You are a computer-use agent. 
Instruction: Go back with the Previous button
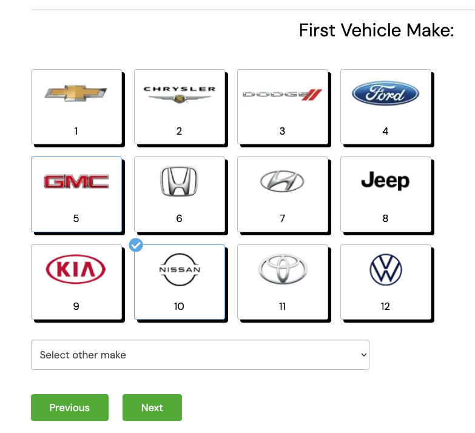click(70, 408)
